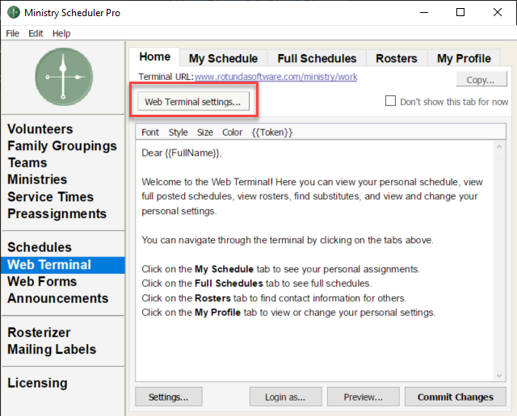Select Web Forms in the sidebar

click(42, 282)
